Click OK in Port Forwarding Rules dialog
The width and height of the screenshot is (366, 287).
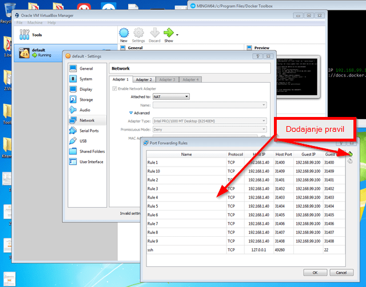315,272
